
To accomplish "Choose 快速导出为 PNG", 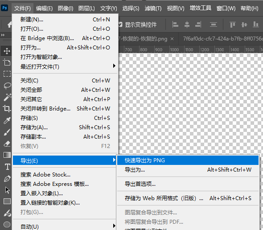I will (x=188, y=160).
